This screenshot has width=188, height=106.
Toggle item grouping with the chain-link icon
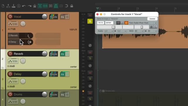coord(45,6)
